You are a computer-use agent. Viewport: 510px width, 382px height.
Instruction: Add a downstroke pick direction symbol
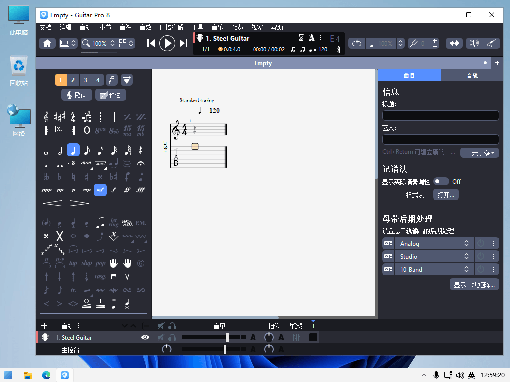(x=114, y=277)
